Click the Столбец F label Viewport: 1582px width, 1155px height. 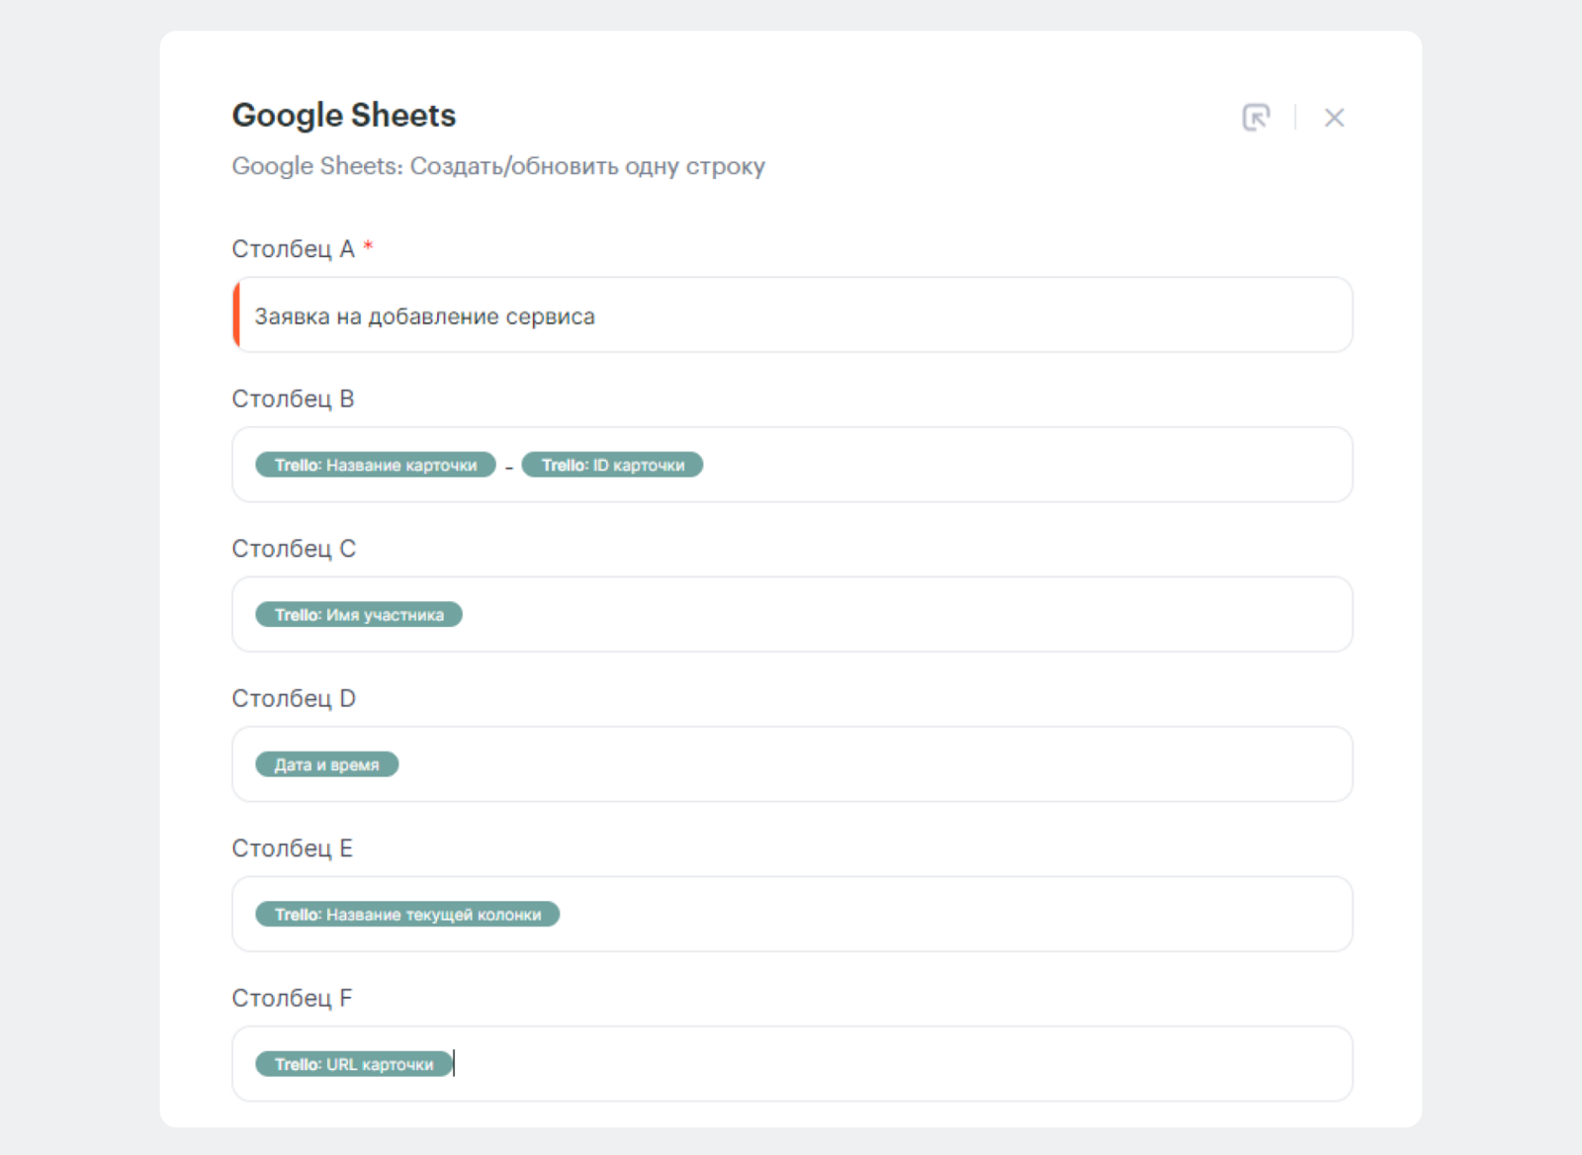292,999
